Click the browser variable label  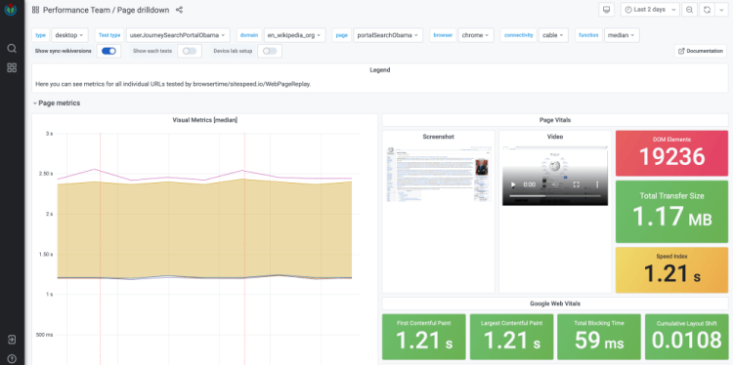pyautogui.click(x=443, y=35)
